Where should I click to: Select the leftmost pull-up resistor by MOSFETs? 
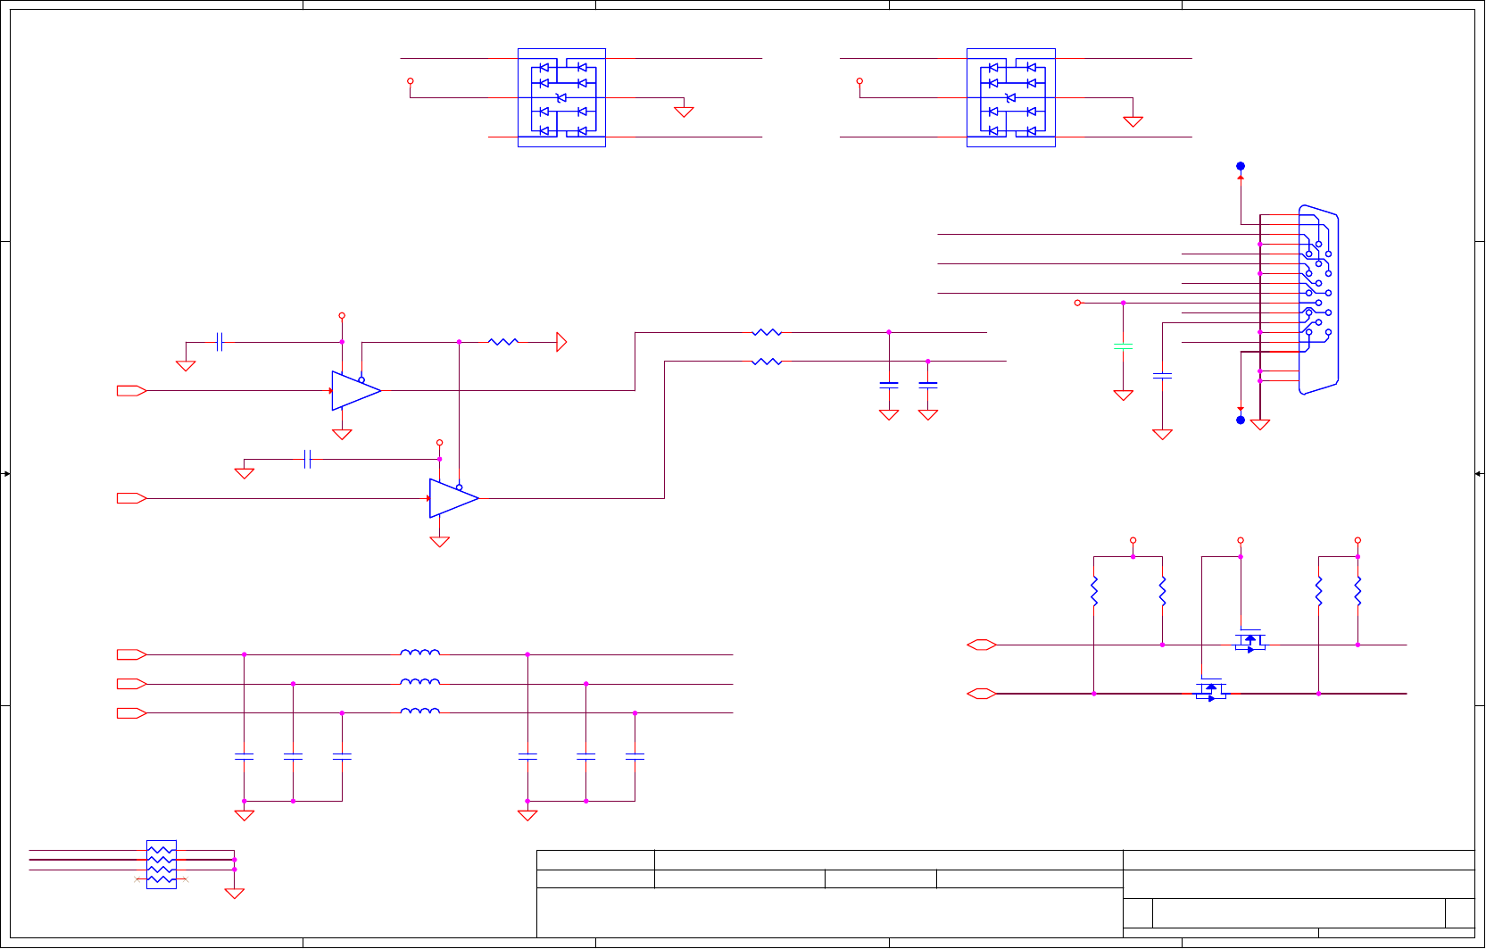coord(1094,592)
